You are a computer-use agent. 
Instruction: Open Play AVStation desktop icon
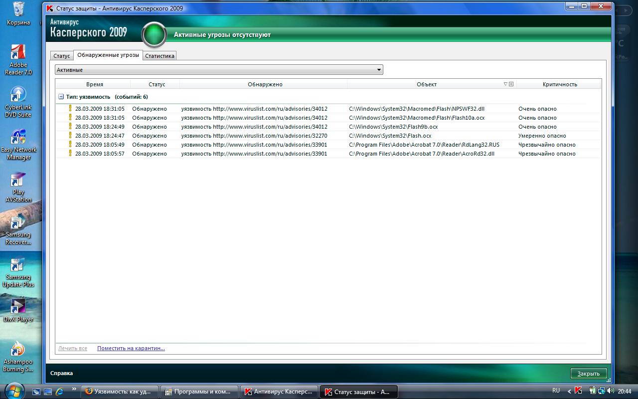(18, 188)
